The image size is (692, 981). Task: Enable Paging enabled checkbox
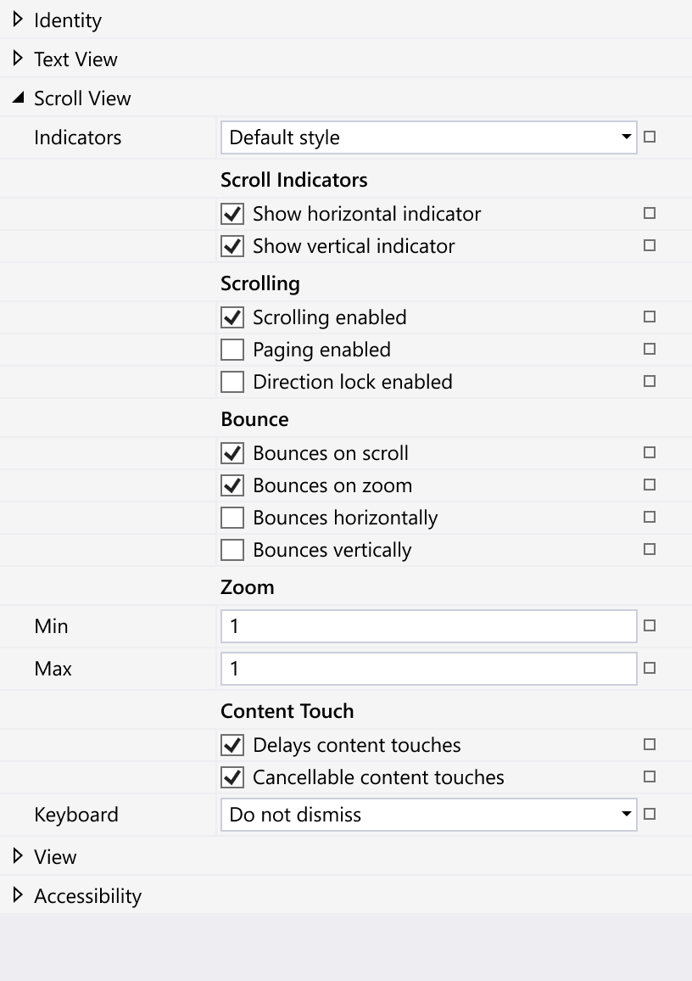tap(232, 349)
